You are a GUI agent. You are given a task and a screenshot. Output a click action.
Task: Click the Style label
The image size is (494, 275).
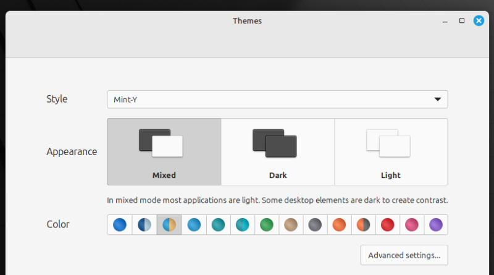point(57,99)
